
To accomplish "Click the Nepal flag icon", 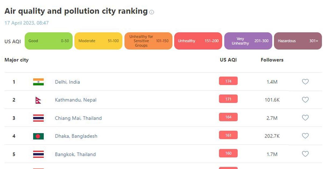I will [x=38, y=100].
